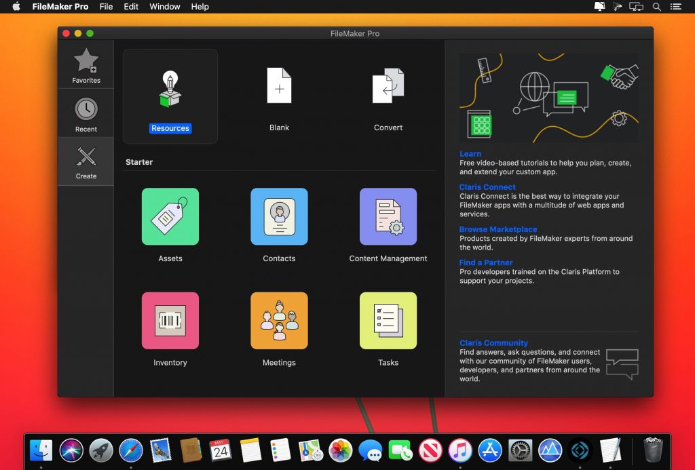Select the Favorites sidebar icon
This screenshot has height=470, width=695.
tap(86, 64)
